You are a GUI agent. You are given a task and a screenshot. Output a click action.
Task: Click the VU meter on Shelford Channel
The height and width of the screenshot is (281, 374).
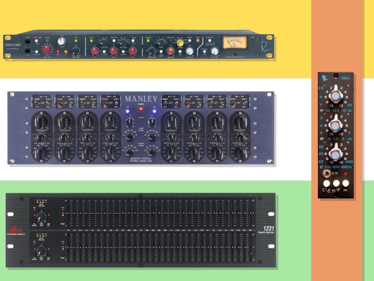pos(235,42)
